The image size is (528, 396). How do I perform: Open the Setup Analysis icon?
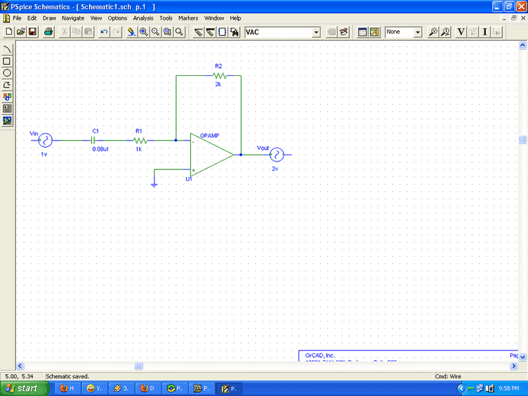(362, 32)
